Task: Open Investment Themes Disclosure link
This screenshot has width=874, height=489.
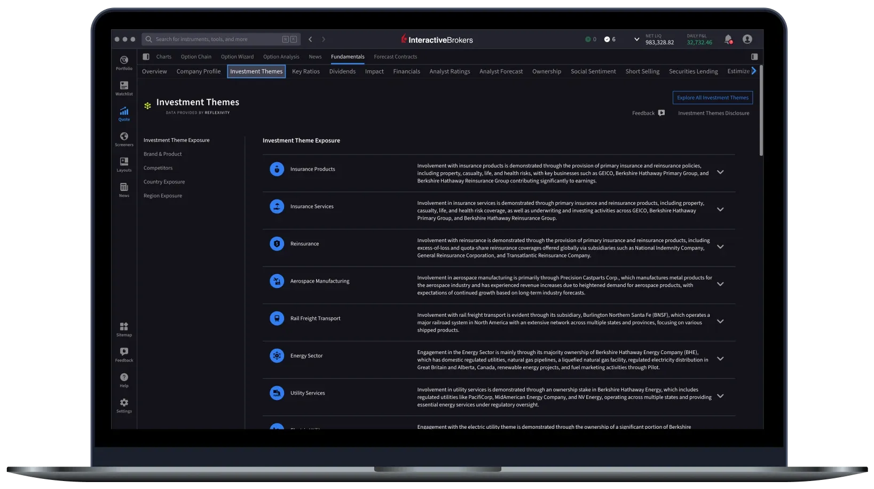Action: (x=713, y=113)
